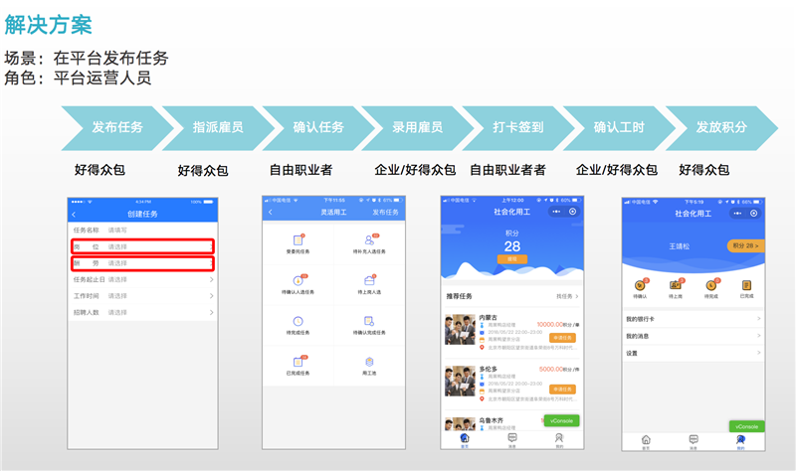Open the 已完成 icon on profile screen
Image resolution: width=796 pixels, height=471 pixels.
pyautogui.click(x=745, y=286)
